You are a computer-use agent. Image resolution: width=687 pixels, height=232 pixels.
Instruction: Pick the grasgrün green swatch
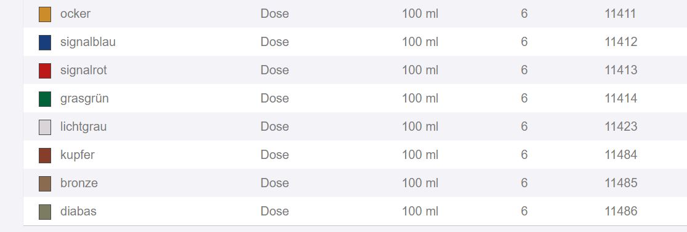click(x=45, y=99)
